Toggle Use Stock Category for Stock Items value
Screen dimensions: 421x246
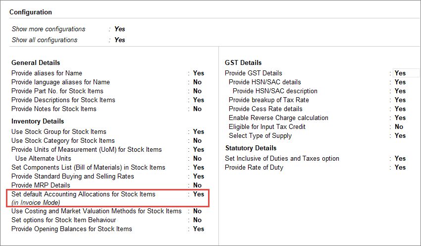click(x=197, y=141)
